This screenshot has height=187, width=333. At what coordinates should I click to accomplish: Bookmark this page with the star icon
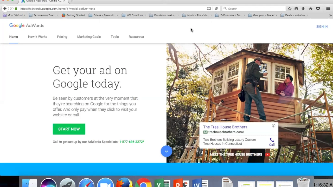[x=290, y=9]
